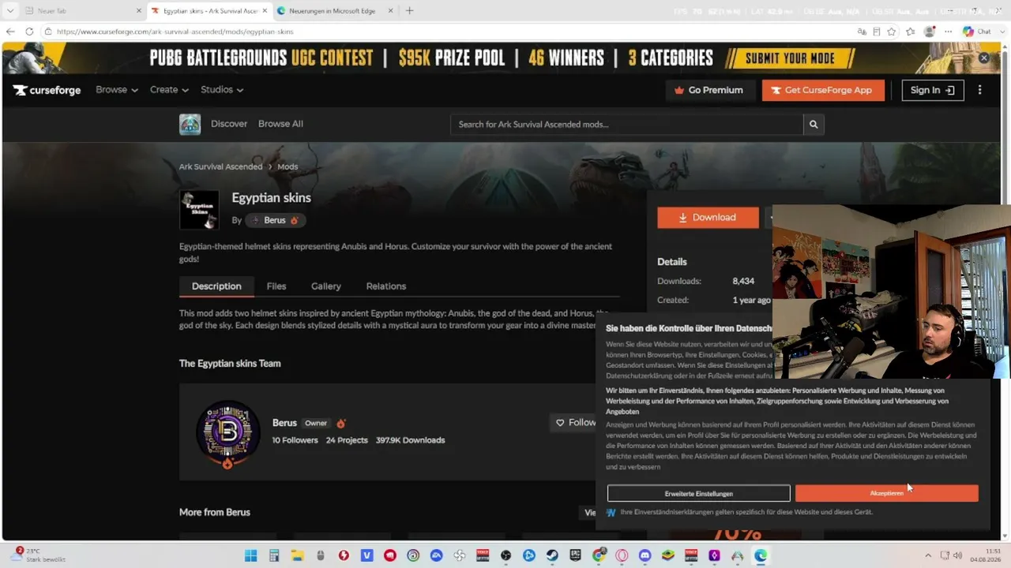Viewport: 1011px width, 568px height.
Task: Open the Description tab
Action: (x=216, y=286)
